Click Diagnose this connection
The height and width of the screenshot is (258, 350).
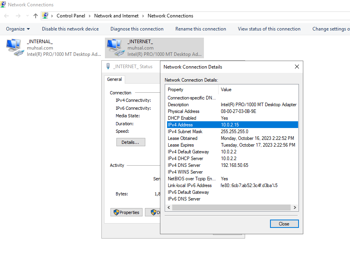tap(137, 29)
